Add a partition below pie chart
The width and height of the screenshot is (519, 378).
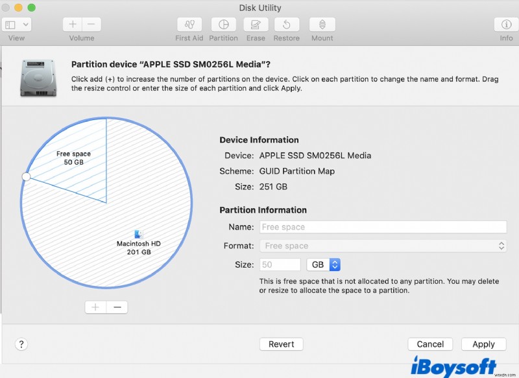tap(95, 307)
